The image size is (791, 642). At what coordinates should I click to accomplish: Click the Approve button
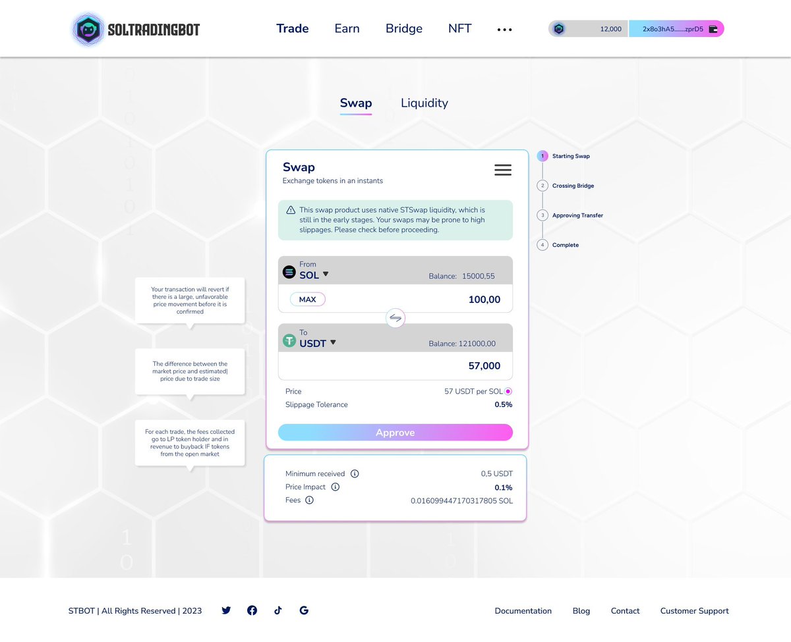(x=395, y=433)
